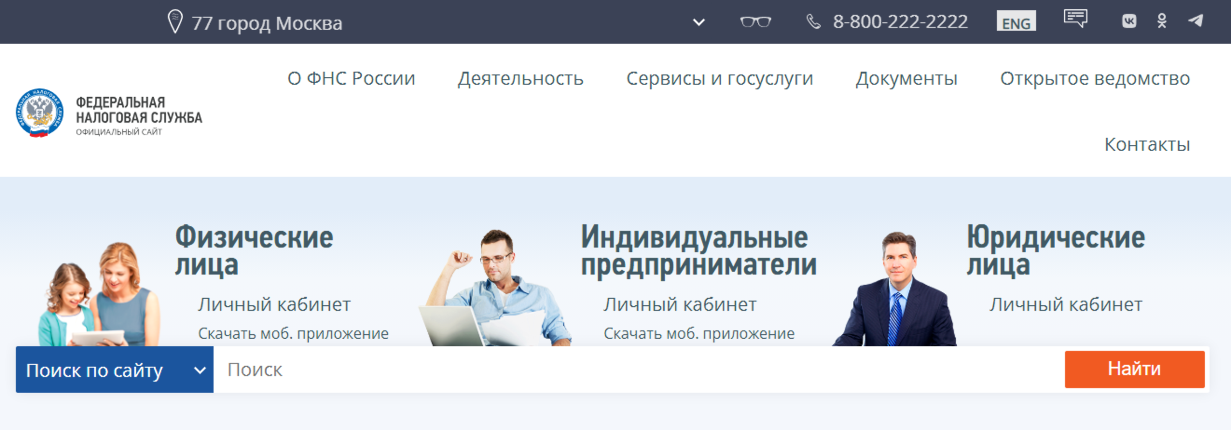The image size is (1231, 430).
Task: Click the 77 город Москва region text
Action: pyautogui.click(x=267, y=23)
